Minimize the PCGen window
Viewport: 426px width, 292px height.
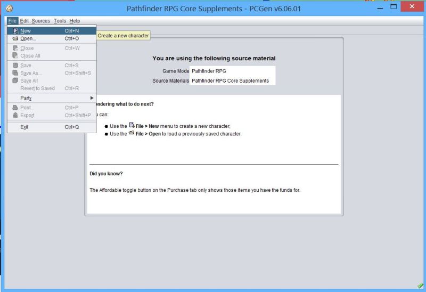380,8
